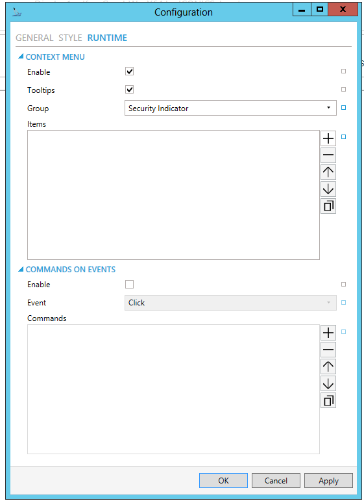Image resolution: width=364 pixels, height=501 pixels.
Task: Click the Apply button
Action: click(328, 481)
